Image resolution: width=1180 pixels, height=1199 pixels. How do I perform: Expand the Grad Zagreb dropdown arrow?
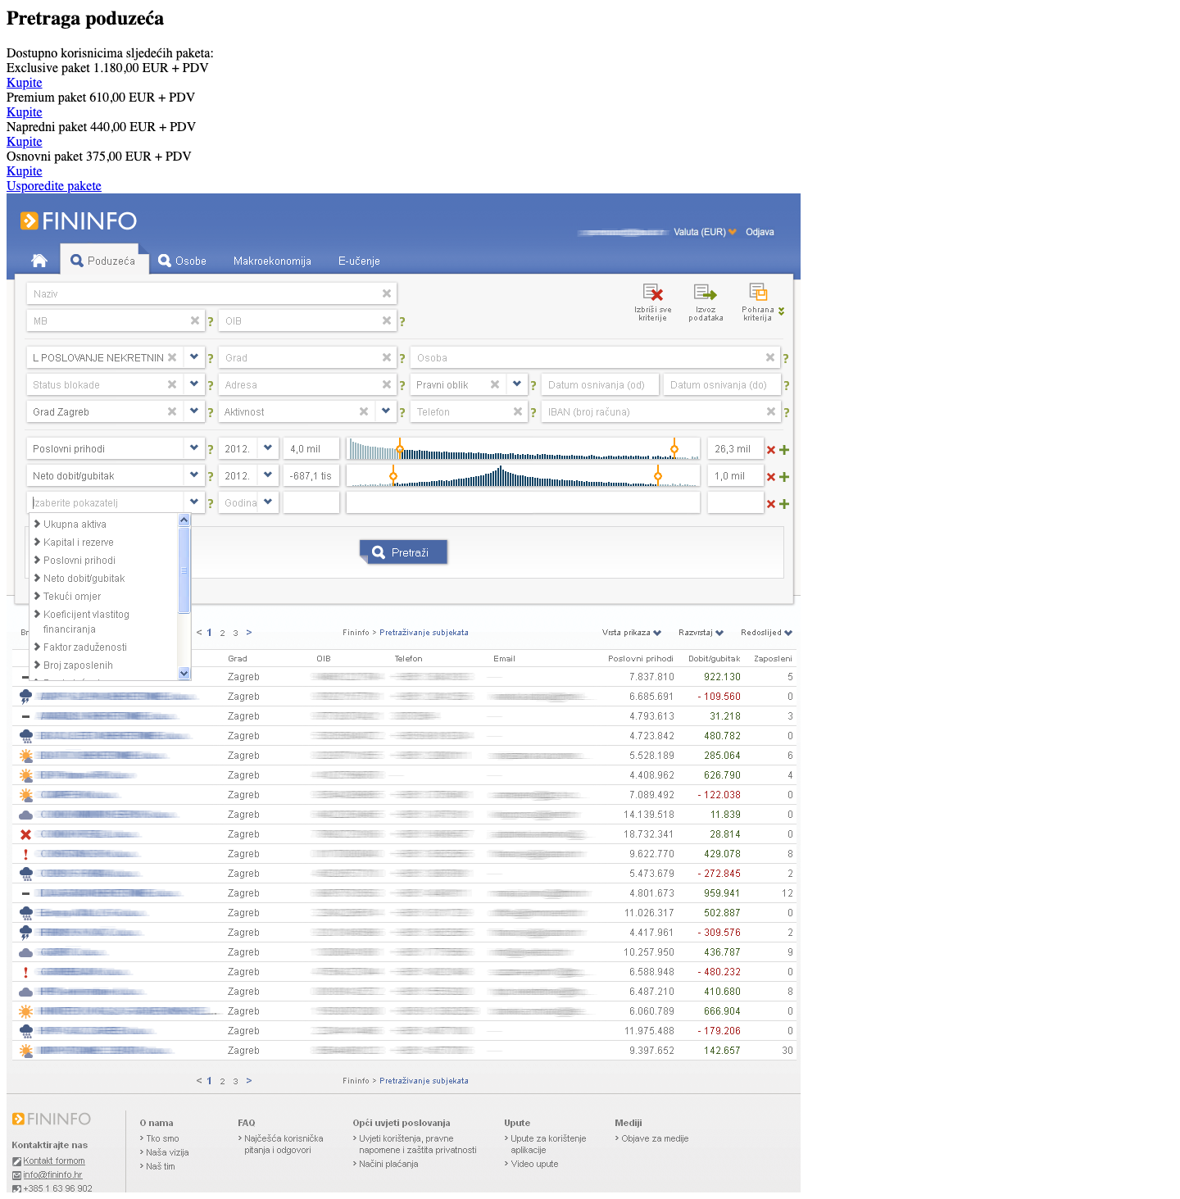pos(194,411)
